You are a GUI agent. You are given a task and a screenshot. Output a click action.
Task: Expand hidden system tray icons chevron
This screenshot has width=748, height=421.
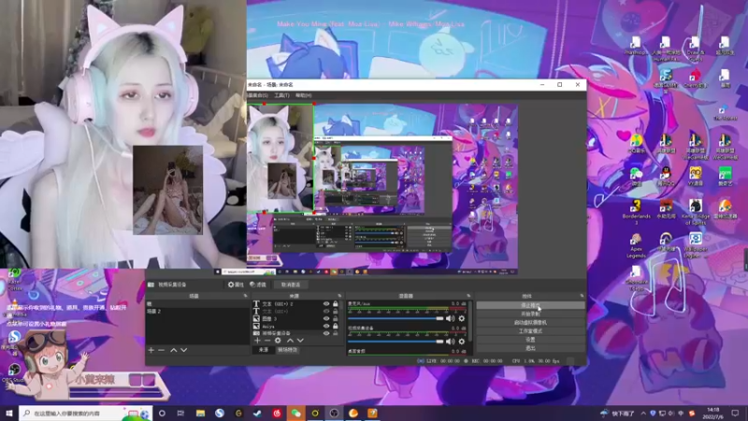[643, 414]
